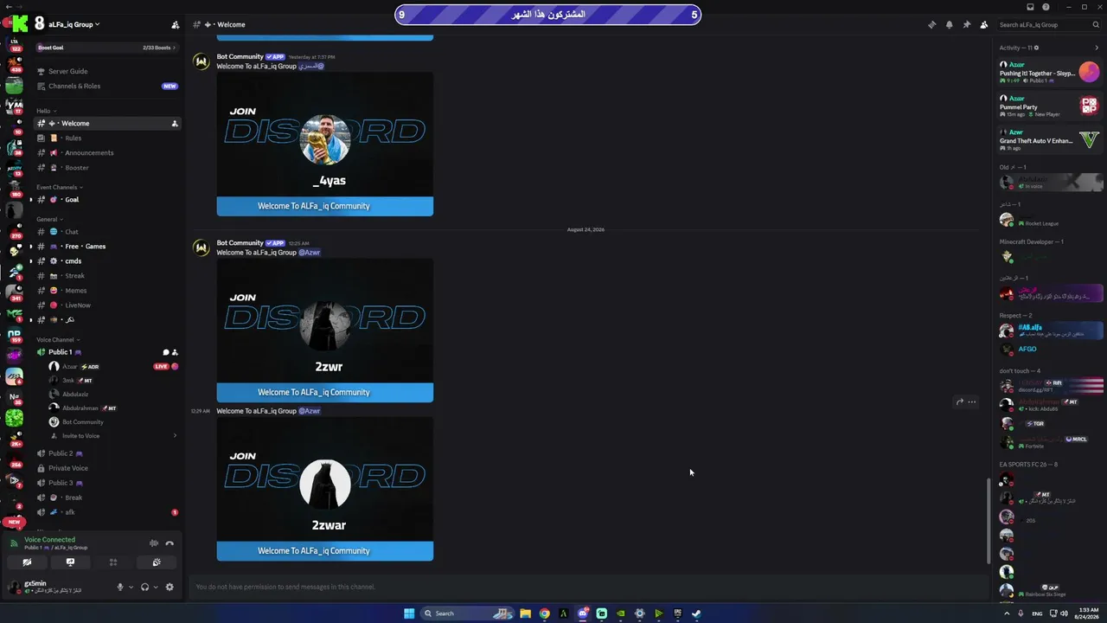Open the Boost Goal bar
This screenshot has width=1107, height=623.
[107, 48]
